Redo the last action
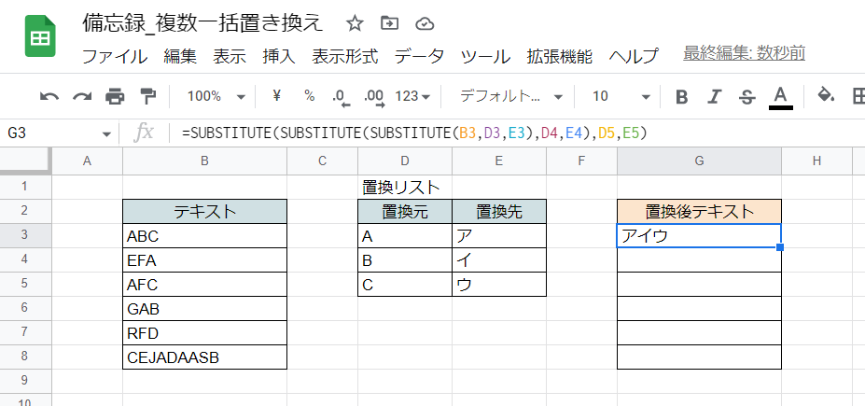This screenshot has height=406, width=865. pos(82,96)
